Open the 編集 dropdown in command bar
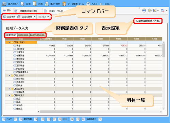 pos(44,17)
